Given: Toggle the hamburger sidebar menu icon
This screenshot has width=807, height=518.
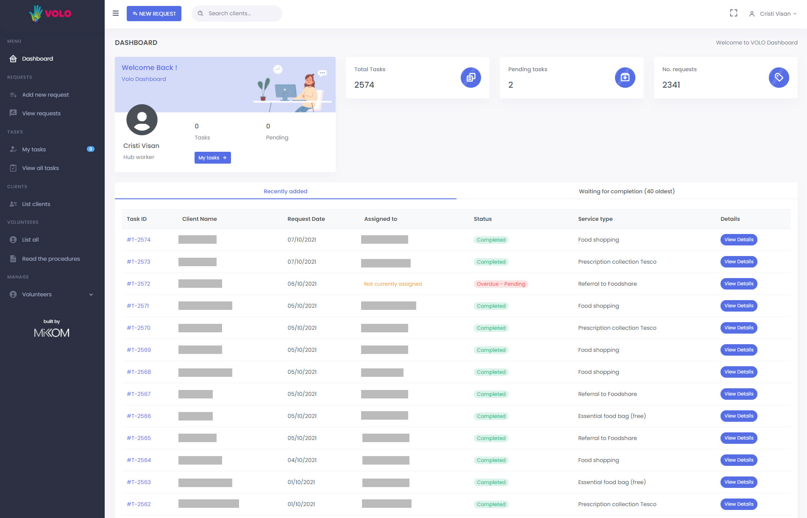Looking at the screenshot, I should (115, 14).
